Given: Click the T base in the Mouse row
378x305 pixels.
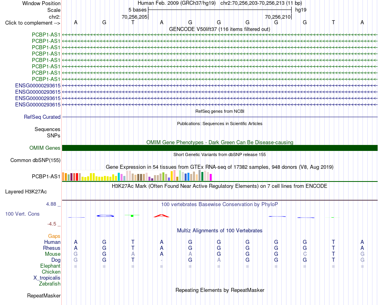Looking at the screenshot, I should pos(333,254).
